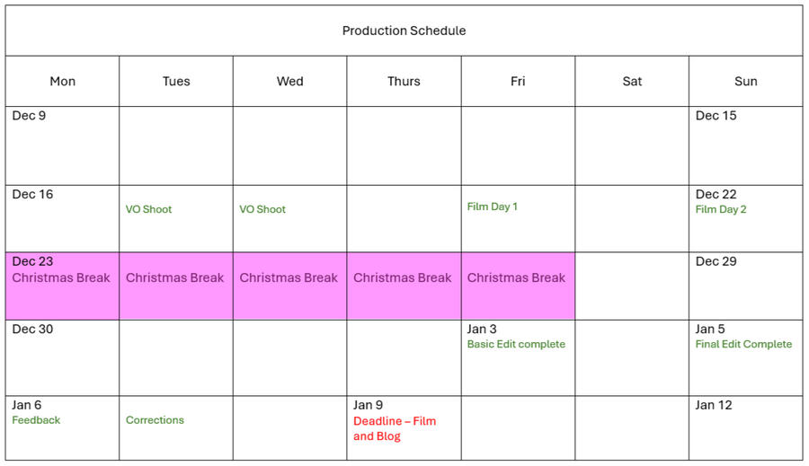Click the Thurs column header
The image size is (809, 466).
coord(404,82)
